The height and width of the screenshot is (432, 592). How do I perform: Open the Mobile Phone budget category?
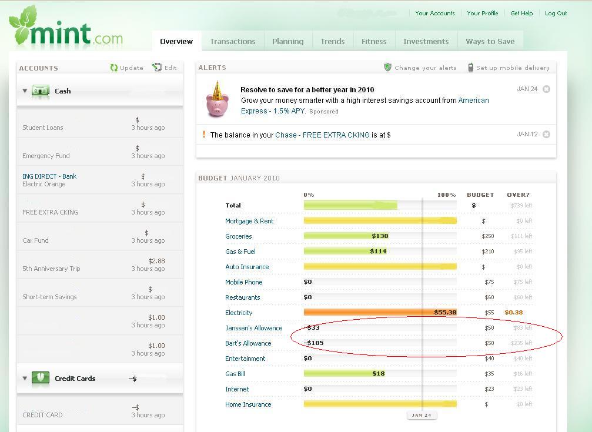[x=243, y=282]
